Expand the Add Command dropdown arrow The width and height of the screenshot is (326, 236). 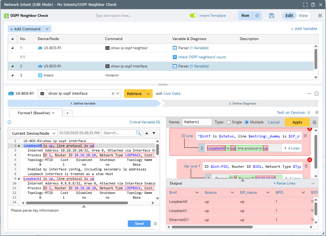[47, 29]
